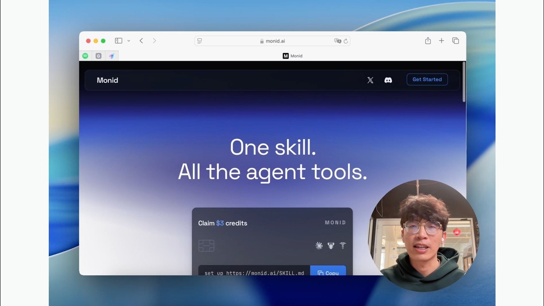Share the current page from Safari toolbar
544x306 pixels.
[428, 41]
